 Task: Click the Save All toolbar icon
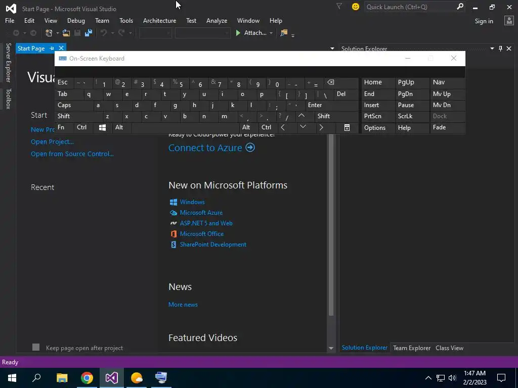click(x=88, y=33)
